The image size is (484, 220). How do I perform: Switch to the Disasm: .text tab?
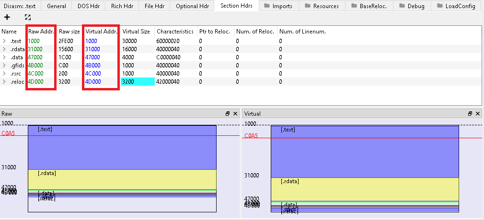tap(20, 6)
